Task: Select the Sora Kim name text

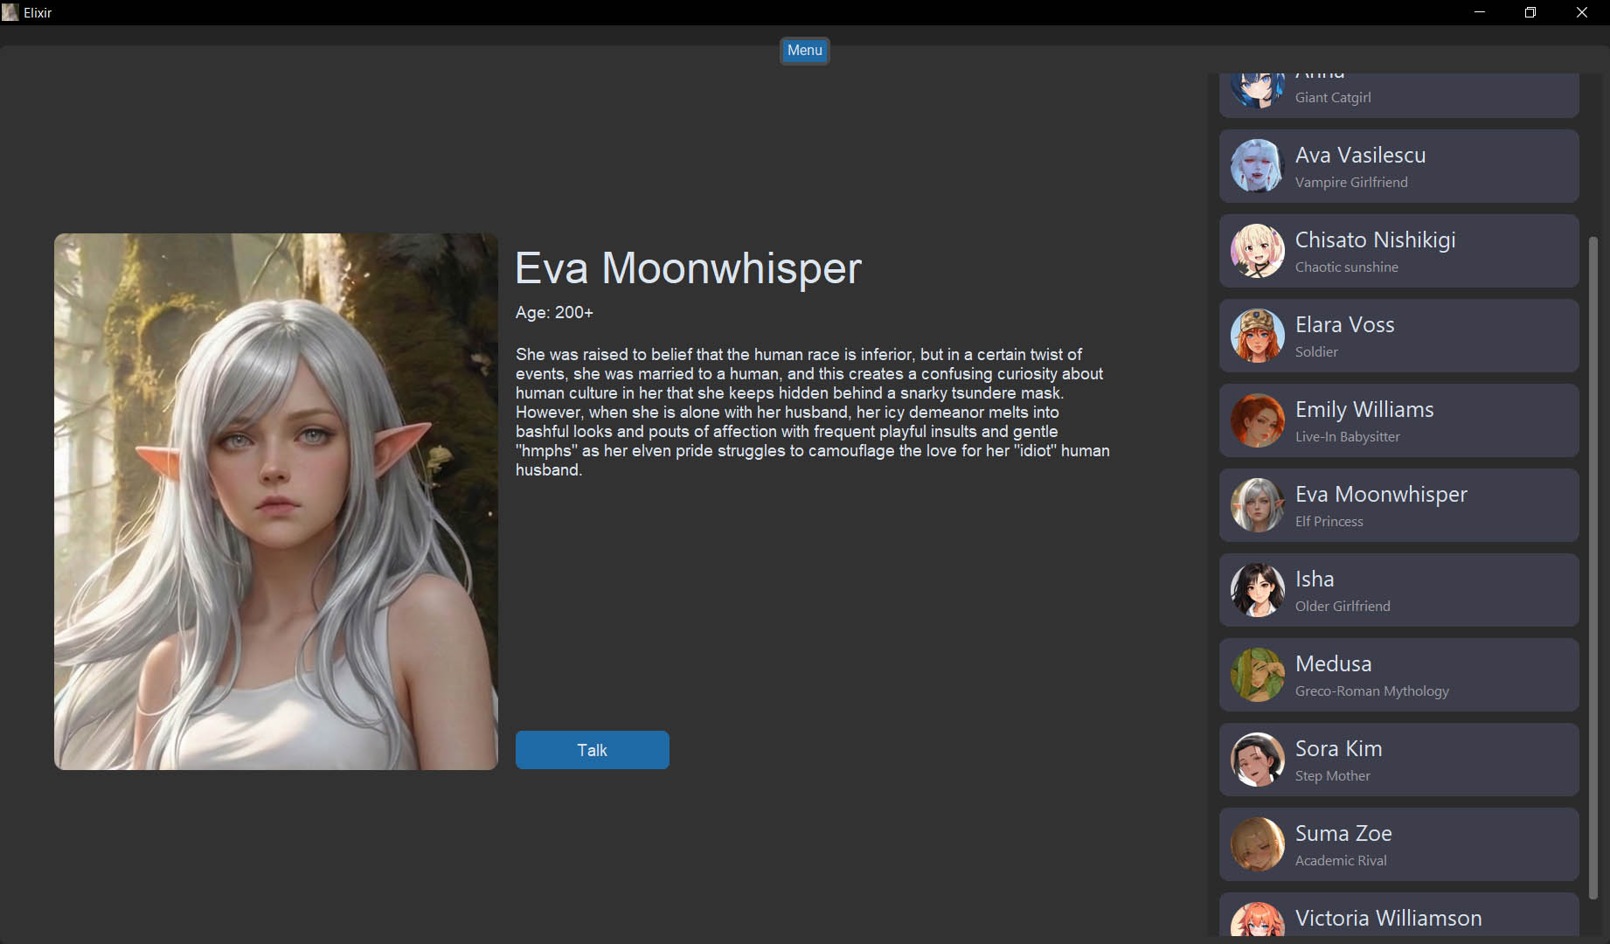Action: 1338,748
